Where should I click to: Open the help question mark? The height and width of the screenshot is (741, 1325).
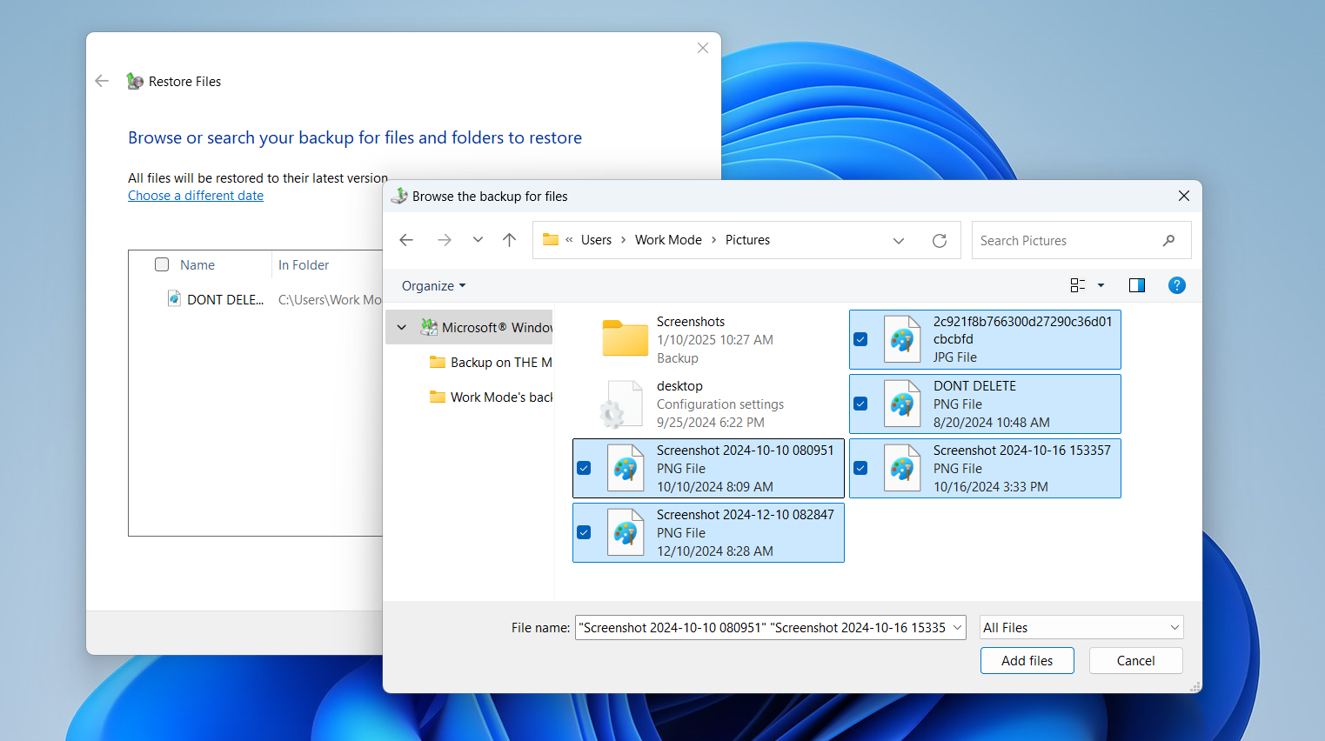[x=1176, y=285]
